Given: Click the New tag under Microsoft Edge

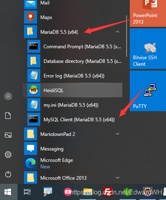Looking at the screenshot, I should pyautogui.click(x=45, y=167).
